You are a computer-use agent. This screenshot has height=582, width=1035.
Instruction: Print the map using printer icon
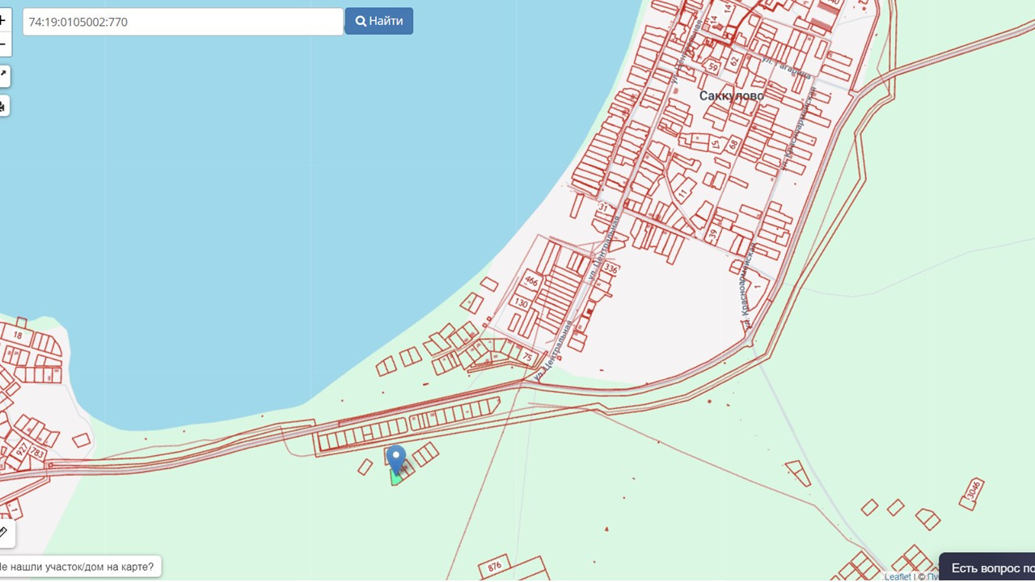(x=3, y=105)
